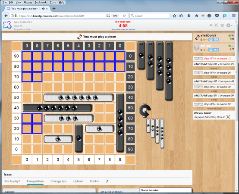Toggle reader view in address bar
This screenshot has height=194, width=239.
tap(108, 16)
